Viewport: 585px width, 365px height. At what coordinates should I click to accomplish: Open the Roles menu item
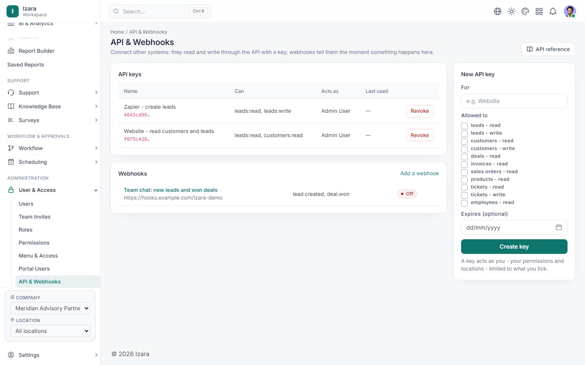click(26, 230)
